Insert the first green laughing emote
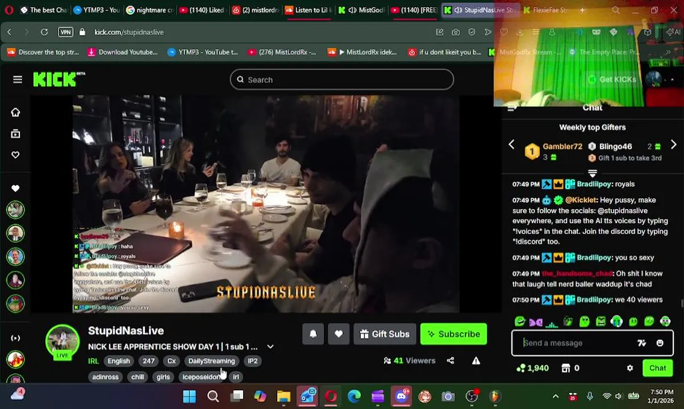 coord(520,322)
